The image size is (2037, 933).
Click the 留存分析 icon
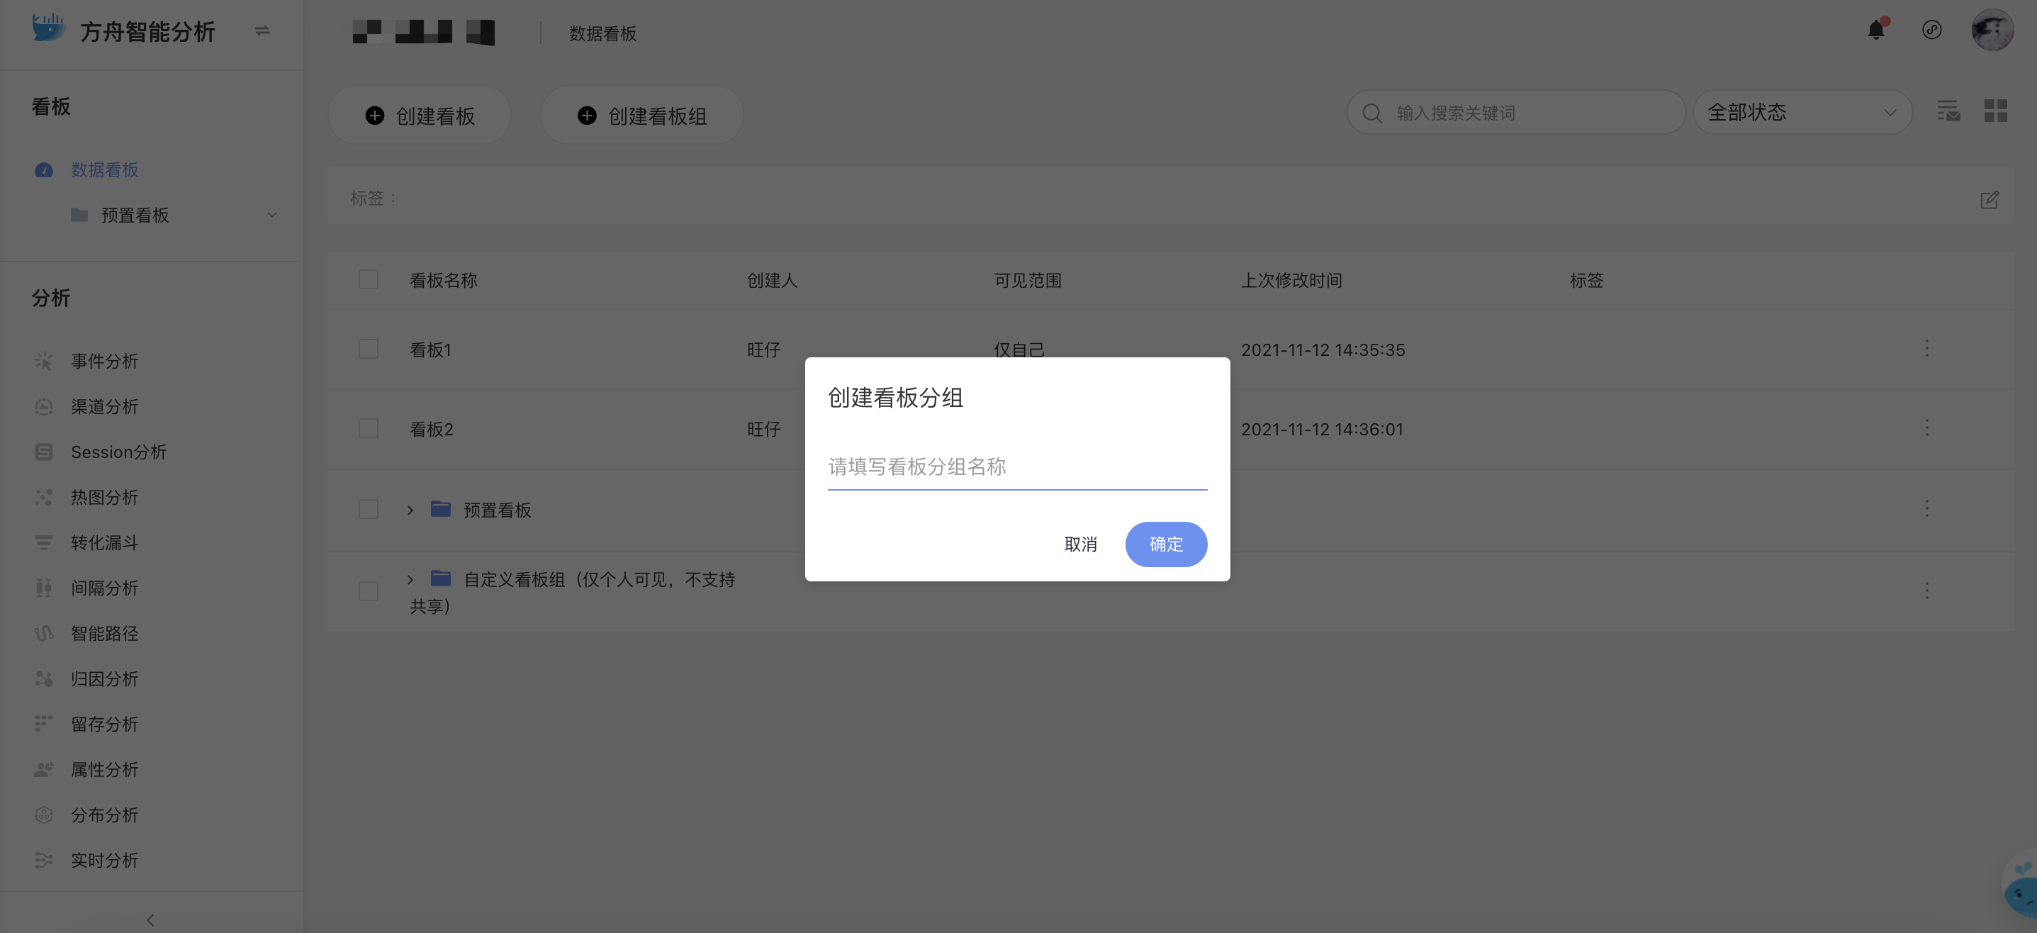click(x=43, y=723)
